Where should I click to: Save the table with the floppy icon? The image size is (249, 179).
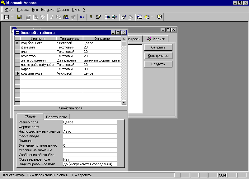coord(19,17)
